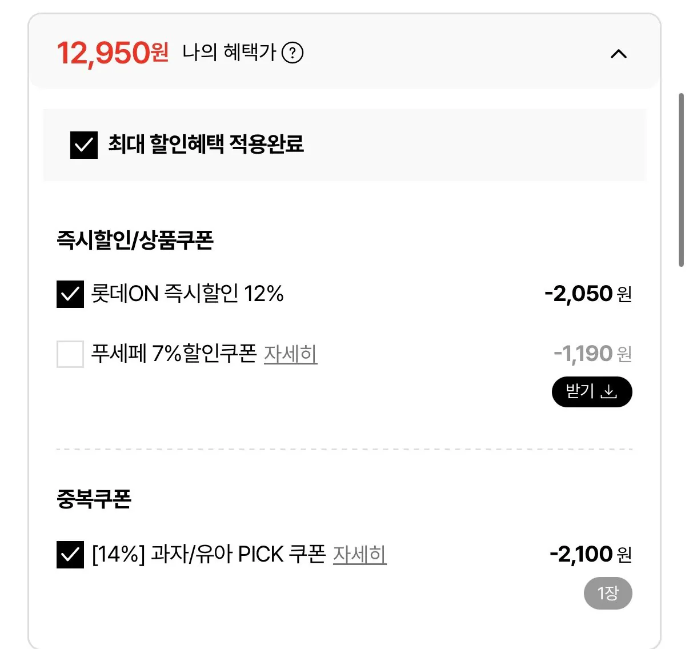Click the 나의 혜택가 label
The height and width of the screenshot is (649, 689).
(x=229, y=53)
